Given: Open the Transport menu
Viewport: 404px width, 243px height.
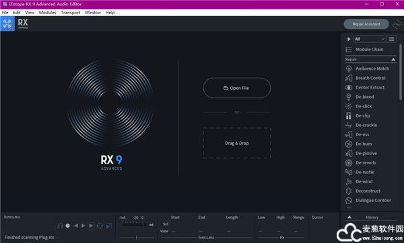Looking at the screenshot, I should (x=71, y=12).
